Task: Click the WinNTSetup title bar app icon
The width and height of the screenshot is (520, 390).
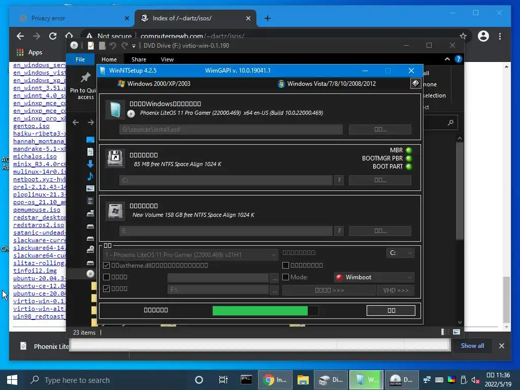Action: pyautogui.click(x=103, y=70)
